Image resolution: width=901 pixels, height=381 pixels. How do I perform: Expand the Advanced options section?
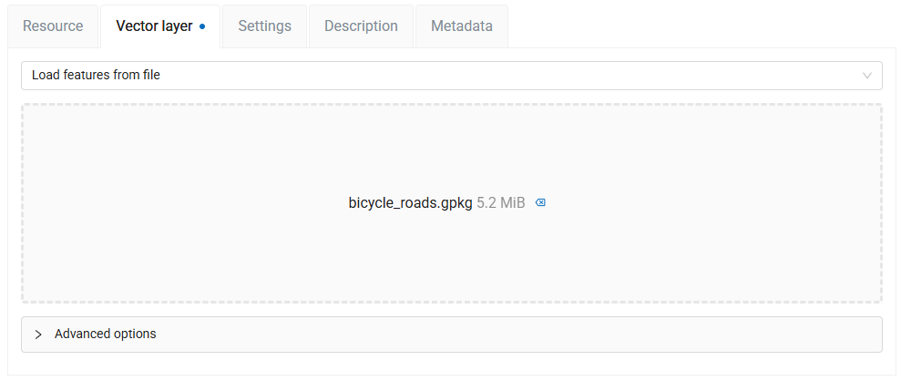pyautogui.click(x=106, y=335)
